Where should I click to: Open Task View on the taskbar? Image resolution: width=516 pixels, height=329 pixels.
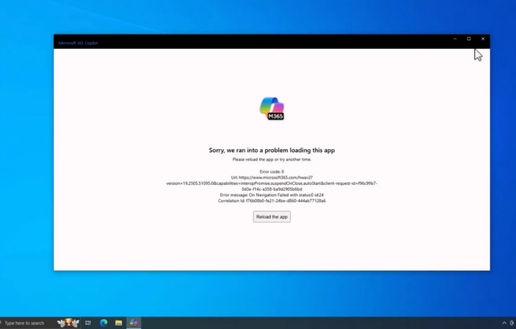[x=88, y=323]
